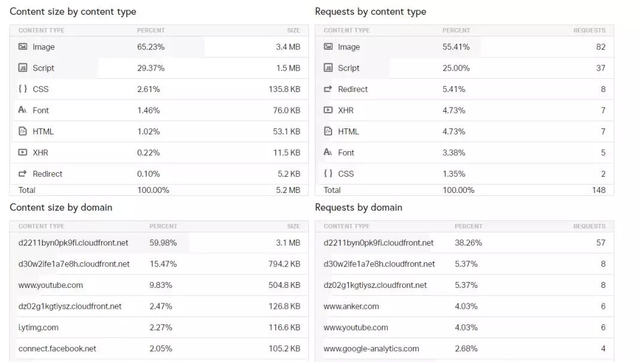Screen dimensions: 641x362
Task: Click the Script JS icon in Content size table
Action: (x=23, y=68)
